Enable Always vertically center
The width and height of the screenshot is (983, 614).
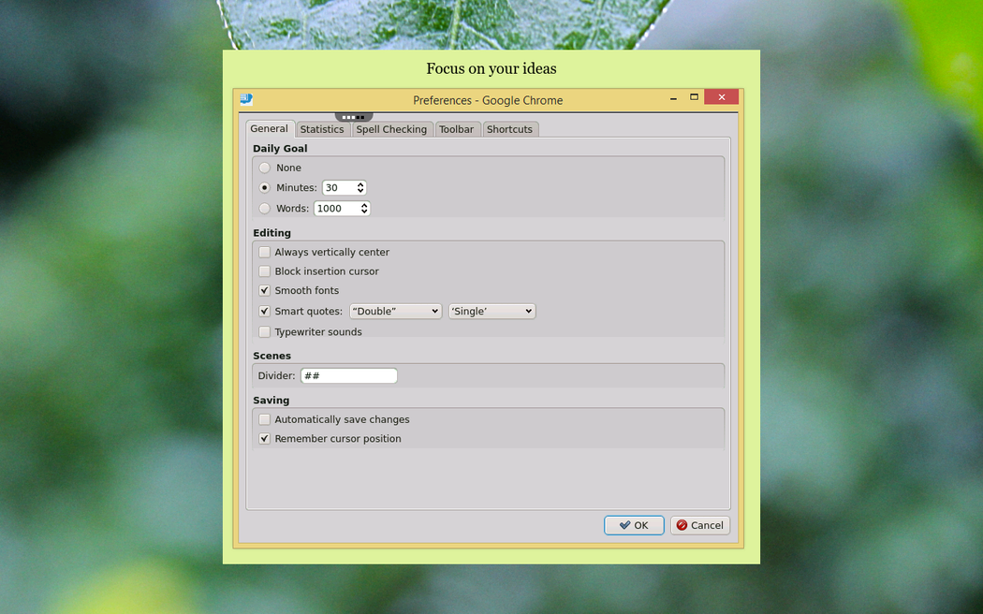[265, 253]
